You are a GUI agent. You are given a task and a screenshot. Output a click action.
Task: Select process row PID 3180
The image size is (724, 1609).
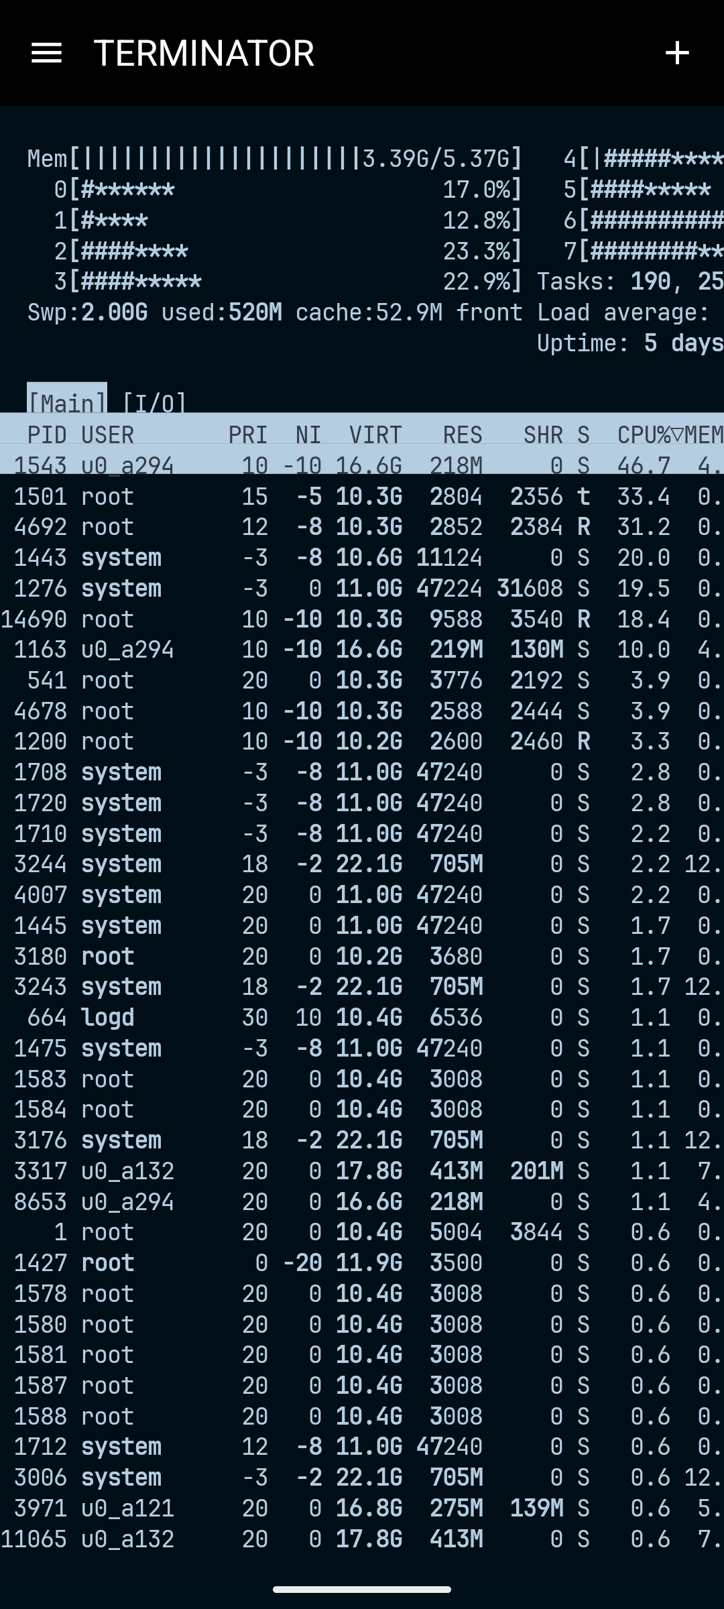(362, 957)
